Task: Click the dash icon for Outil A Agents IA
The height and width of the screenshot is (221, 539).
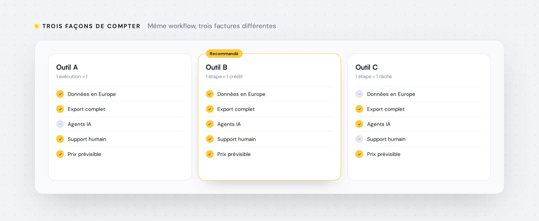Action: [60, 124]
